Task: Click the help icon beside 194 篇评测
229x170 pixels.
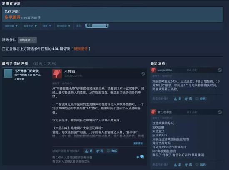Action: [39, 17]
